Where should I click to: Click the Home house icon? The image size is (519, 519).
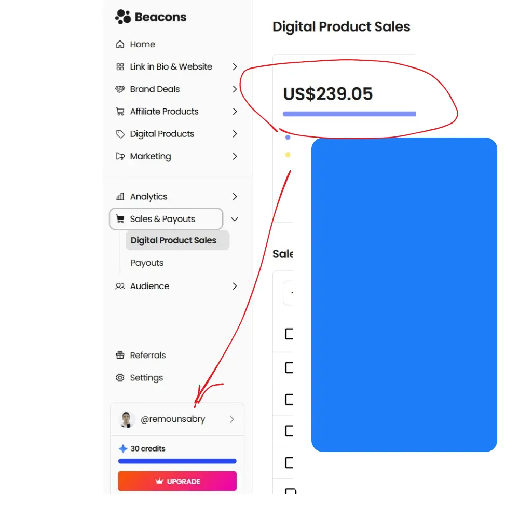coord(120,45)
